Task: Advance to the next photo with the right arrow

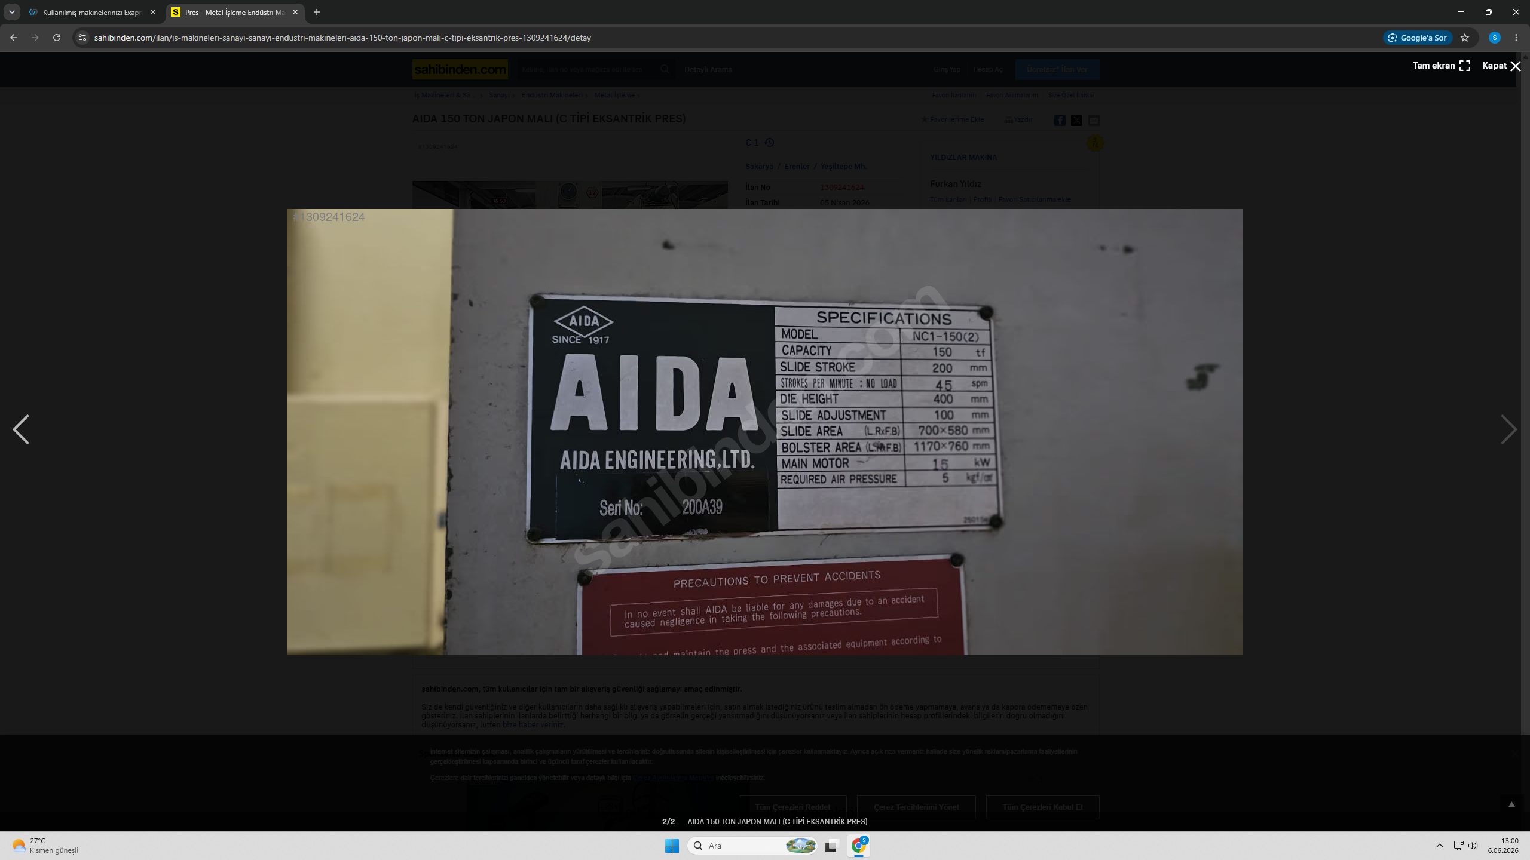Action: [1508, 429]
